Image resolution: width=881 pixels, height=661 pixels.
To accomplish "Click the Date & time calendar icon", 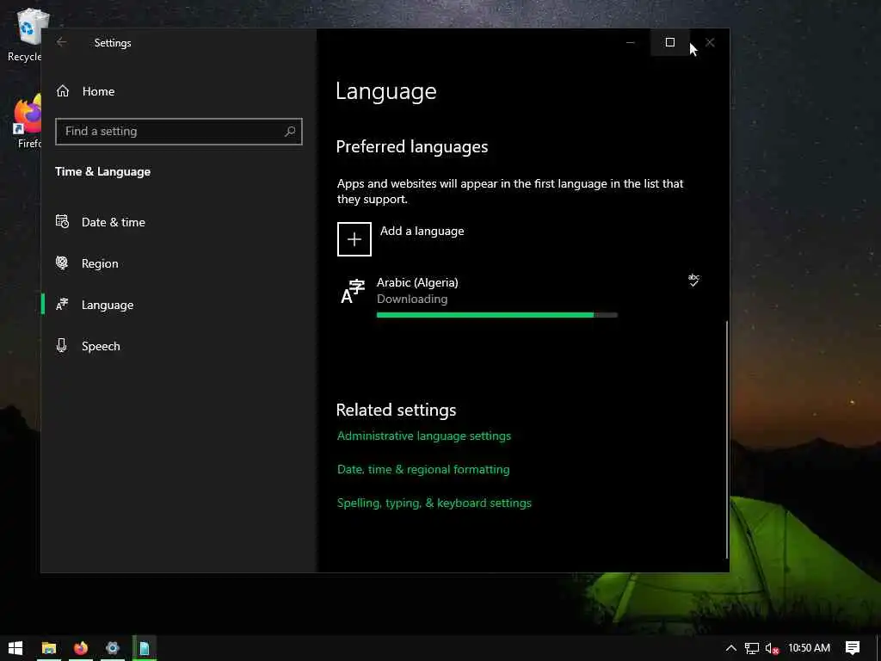I will point(62,221).
